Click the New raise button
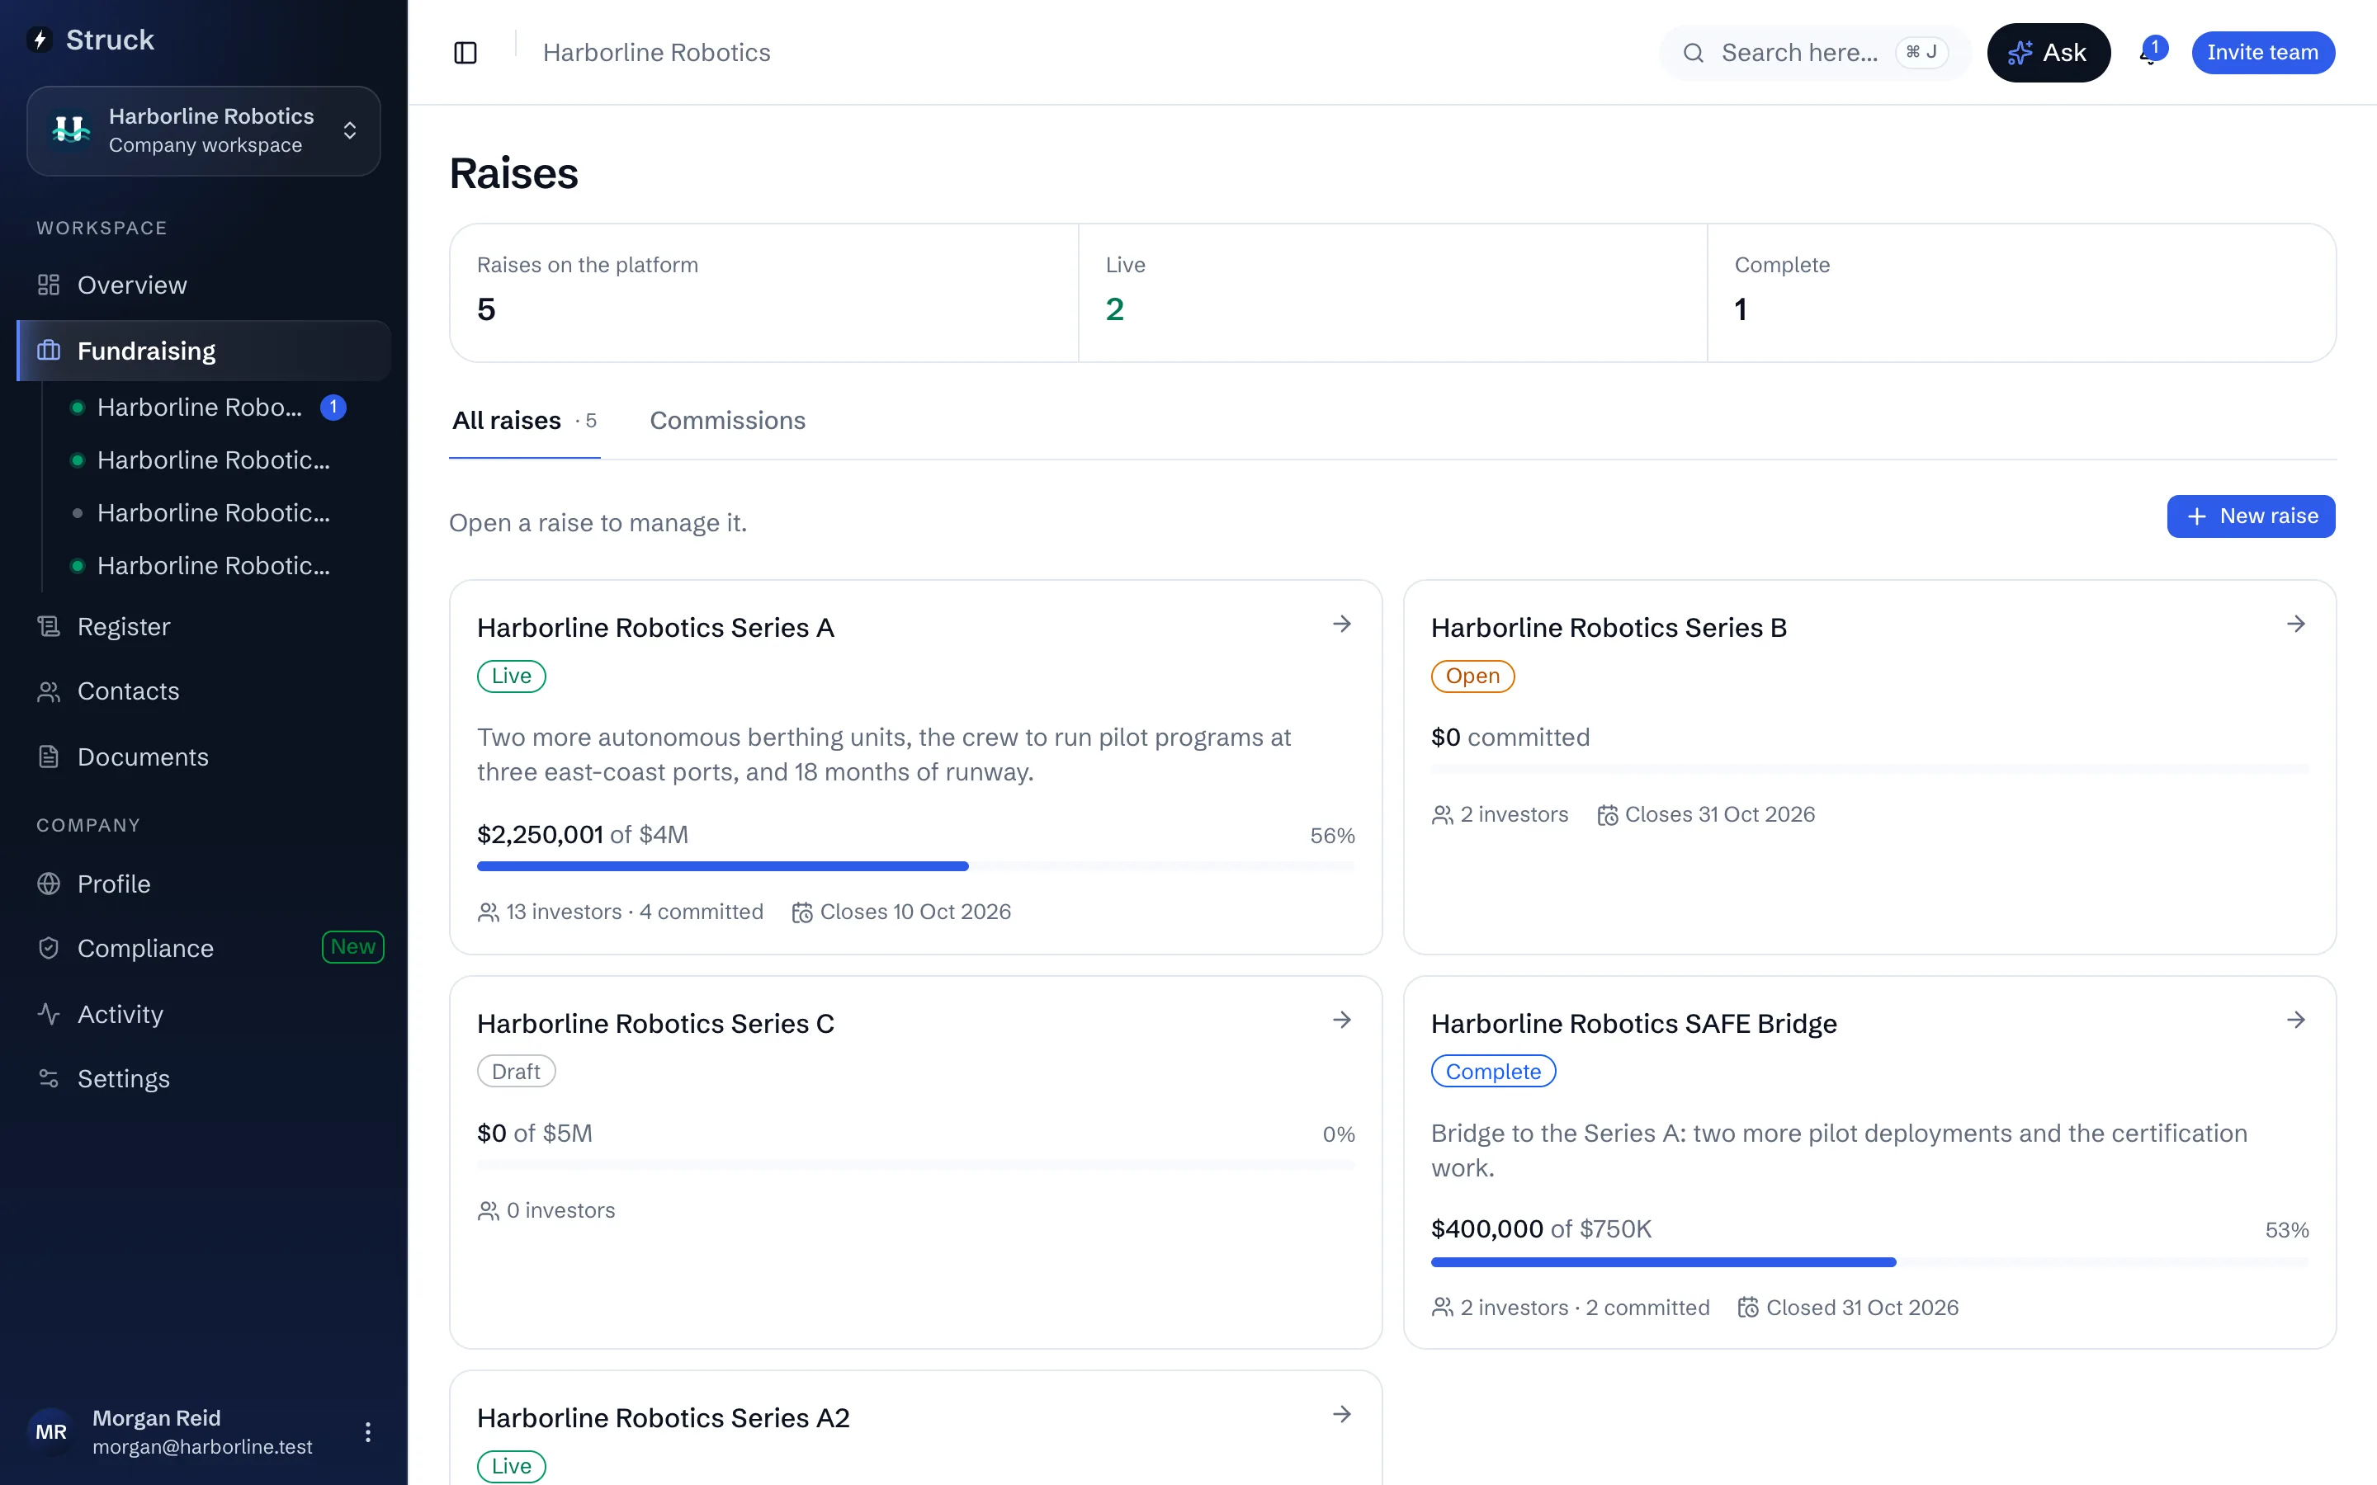Viewport: 2377px width, 1485px height. [2250, 516]
